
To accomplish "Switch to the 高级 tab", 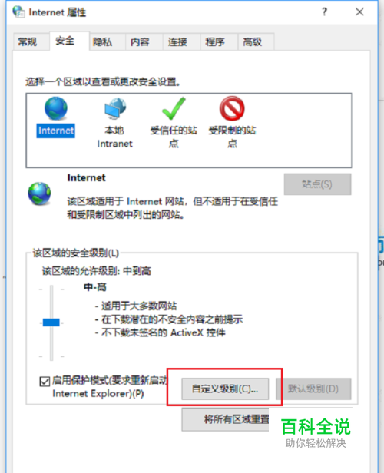I will pos(253,41).
